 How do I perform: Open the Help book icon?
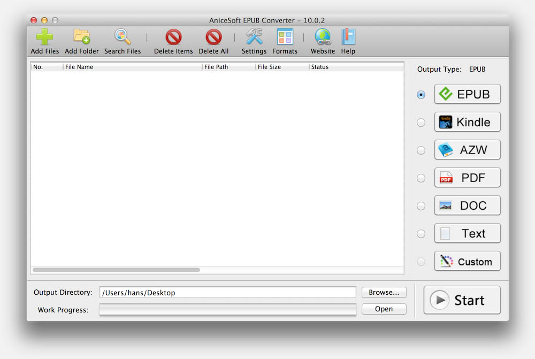coord(348,37)
